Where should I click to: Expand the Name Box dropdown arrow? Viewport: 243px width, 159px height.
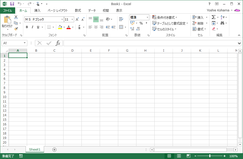pos(25,43)
